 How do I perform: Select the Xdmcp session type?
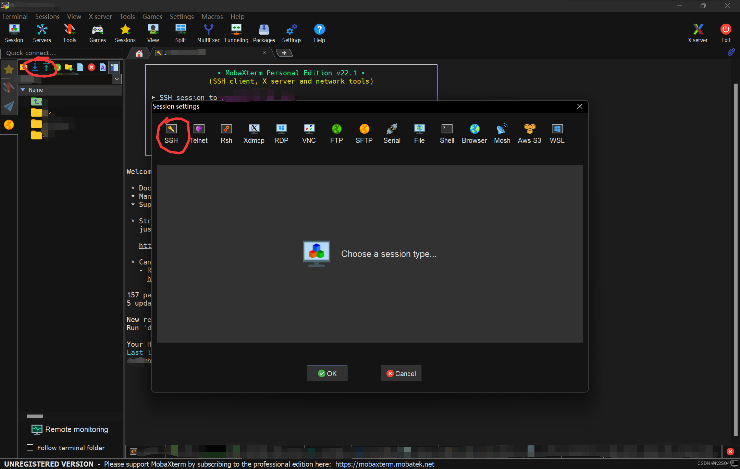(254, 134)
